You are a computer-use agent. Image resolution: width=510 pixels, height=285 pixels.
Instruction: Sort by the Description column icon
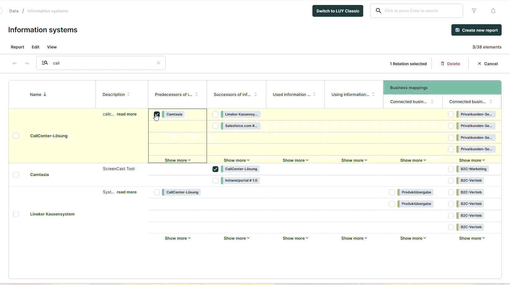click(128, 94)
